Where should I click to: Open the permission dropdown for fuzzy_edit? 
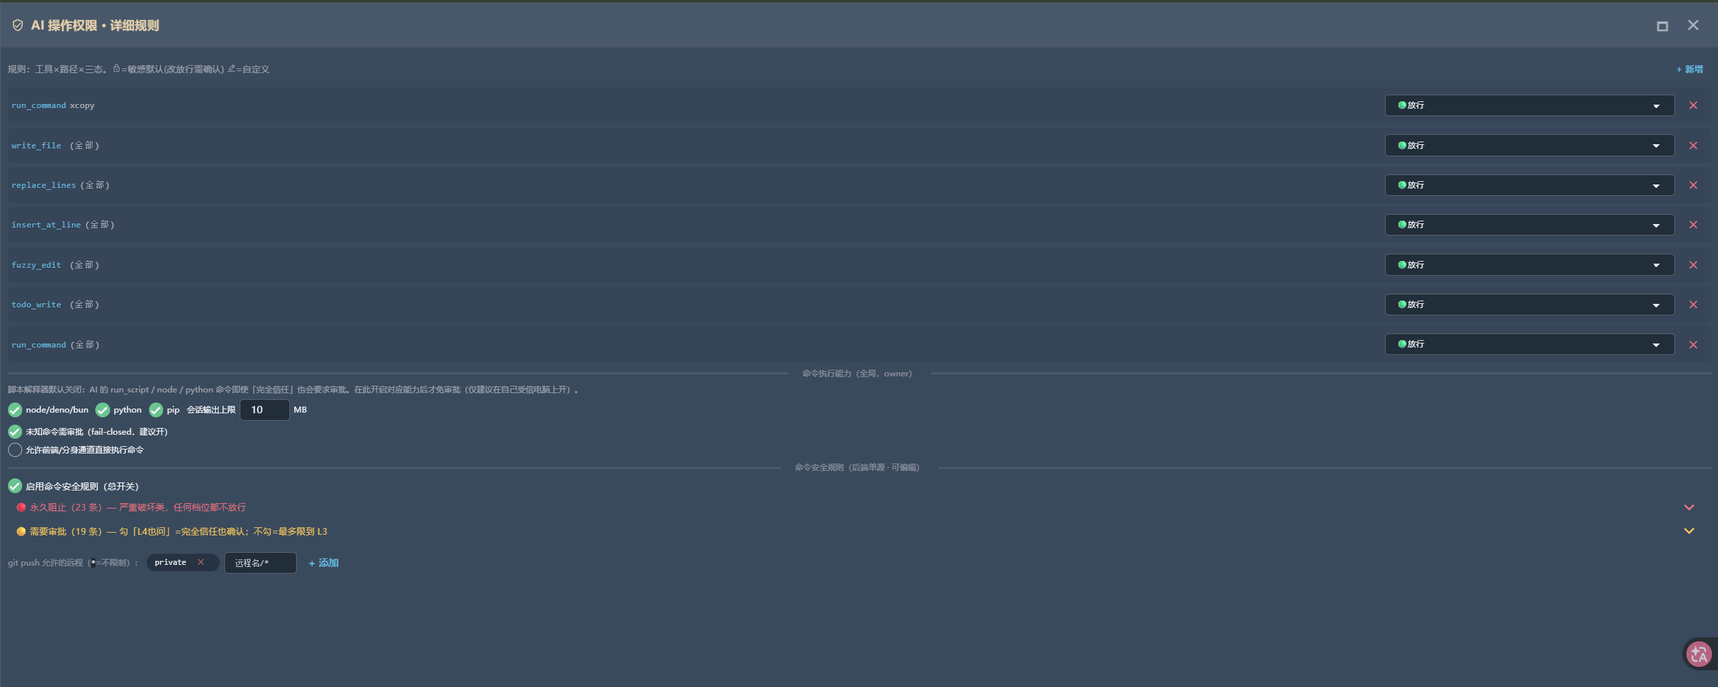[1529, 265]
